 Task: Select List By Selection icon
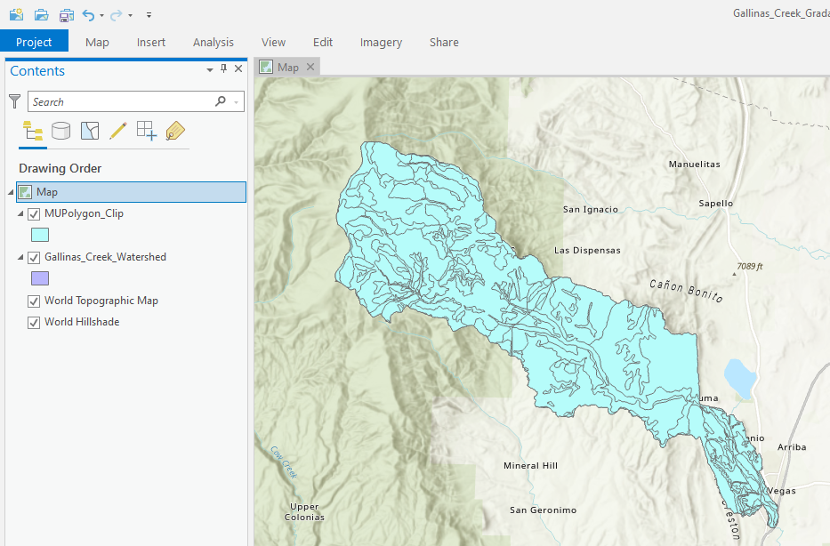click(x=90, y=132)
